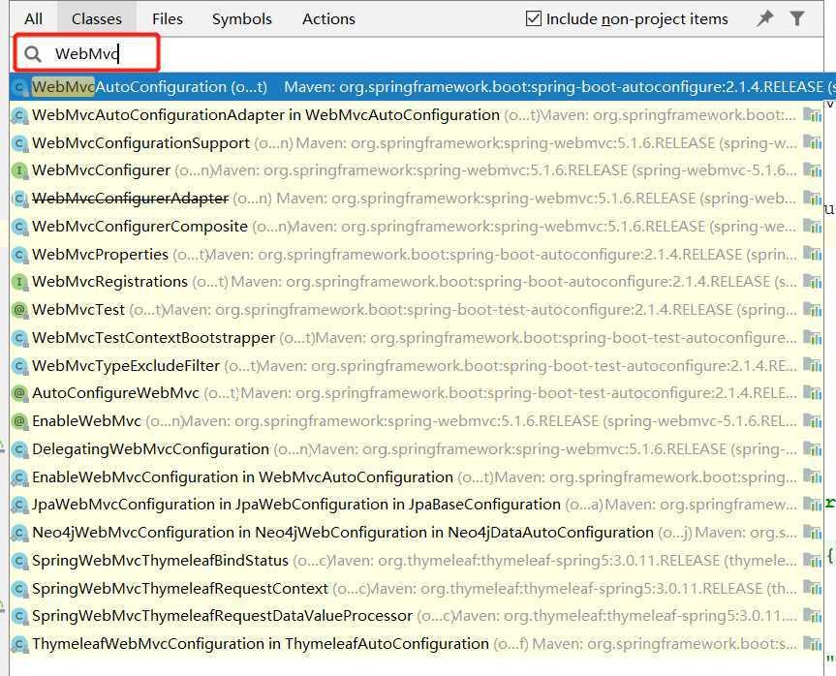
Task: Click the magnifier search icon
Action: pyautogui.click(x=33, y=54)
